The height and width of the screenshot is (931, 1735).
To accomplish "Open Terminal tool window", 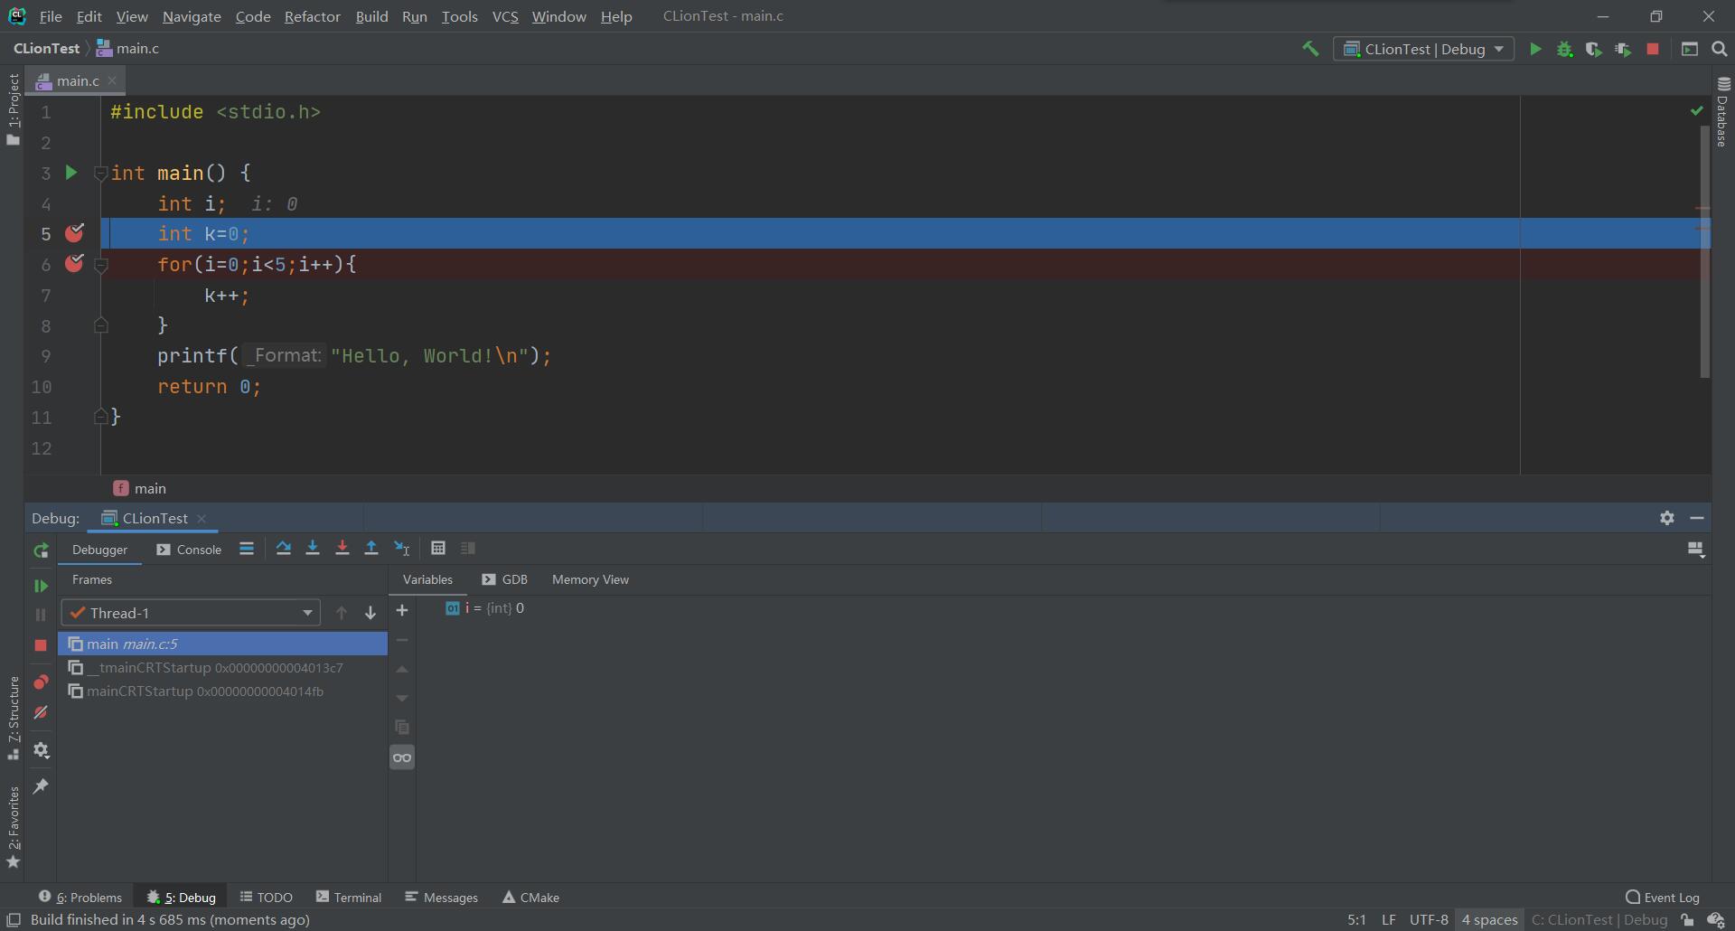I will pos(349,897).
